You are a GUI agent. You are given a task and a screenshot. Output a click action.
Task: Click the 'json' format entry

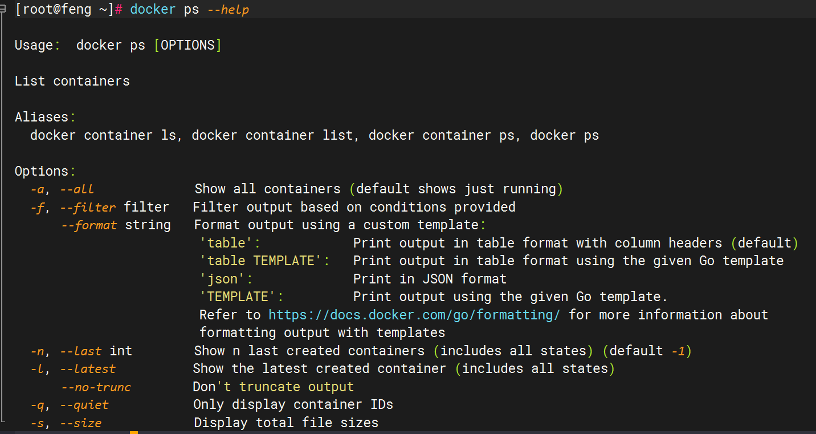[x=226, y=279]
